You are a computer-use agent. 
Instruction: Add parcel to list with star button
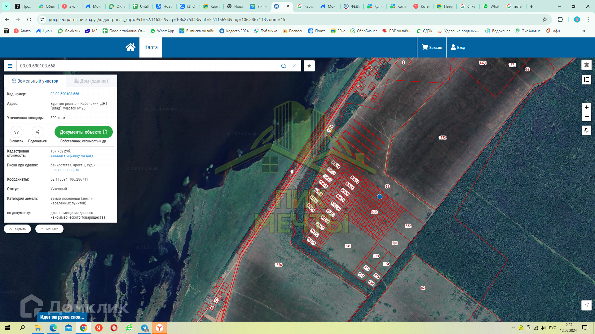point(16,132)
